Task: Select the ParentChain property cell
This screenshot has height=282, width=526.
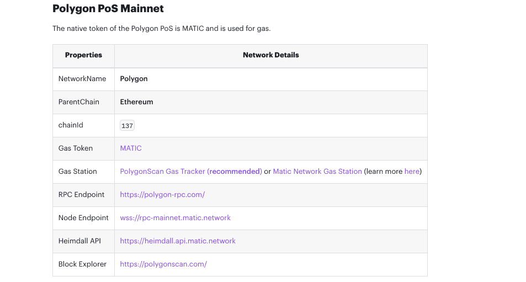Action: pos(79,102)
